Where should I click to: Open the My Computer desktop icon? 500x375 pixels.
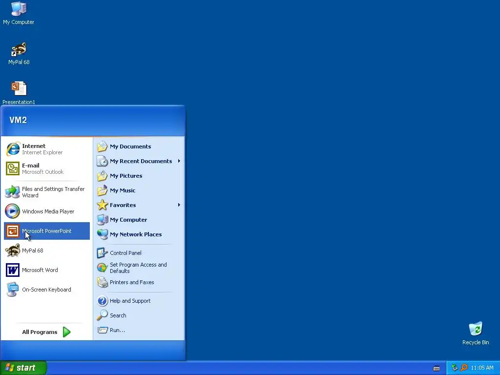pos(19,13)
